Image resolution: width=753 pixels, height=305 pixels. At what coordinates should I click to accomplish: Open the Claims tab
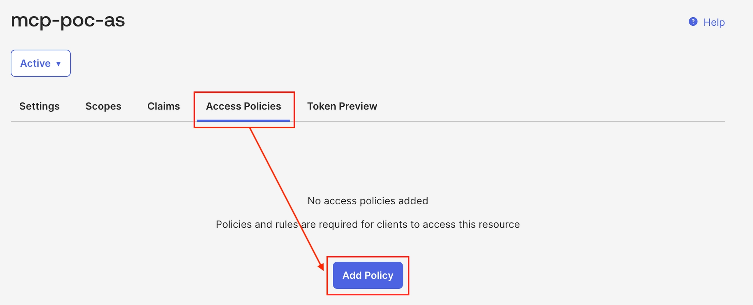click(164, 106)
